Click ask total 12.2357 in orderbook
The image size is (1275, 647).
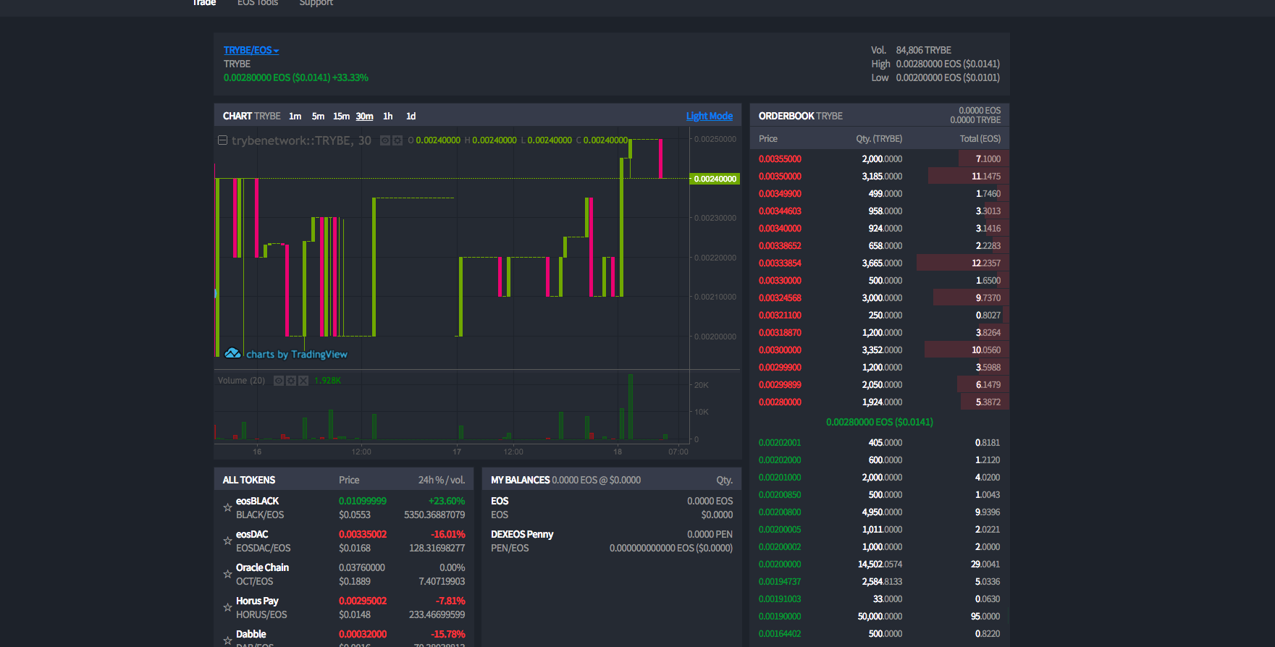[x=986, y=263]
